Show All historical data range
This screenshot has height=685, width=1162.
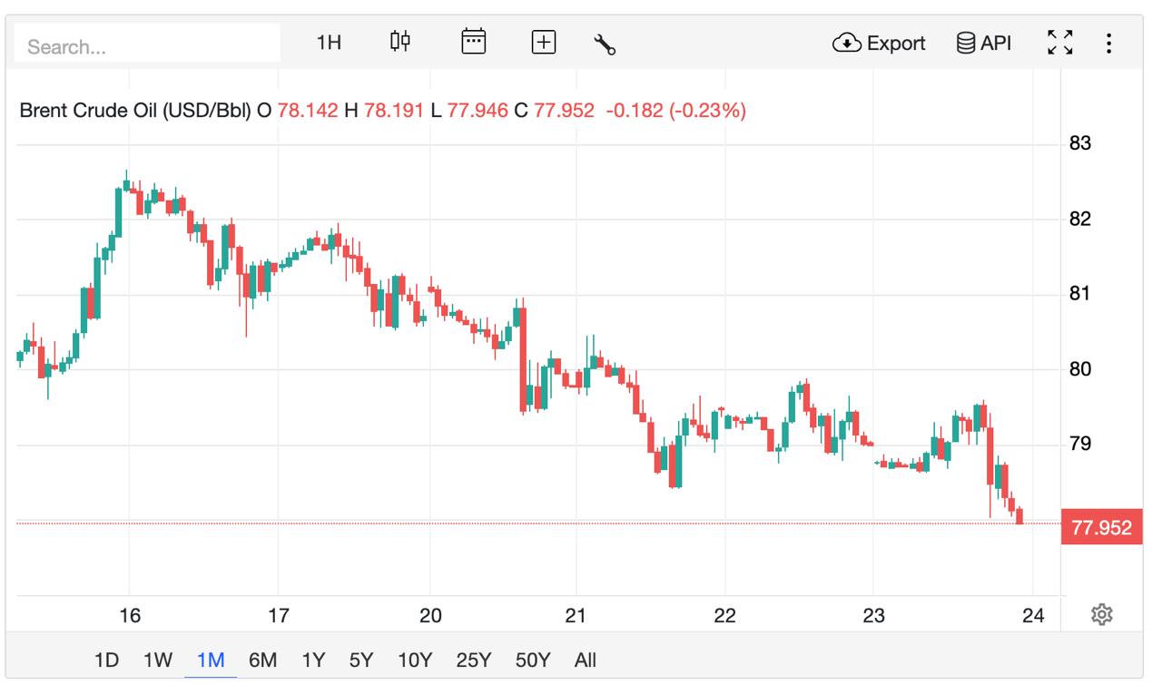tap(586, 660)
